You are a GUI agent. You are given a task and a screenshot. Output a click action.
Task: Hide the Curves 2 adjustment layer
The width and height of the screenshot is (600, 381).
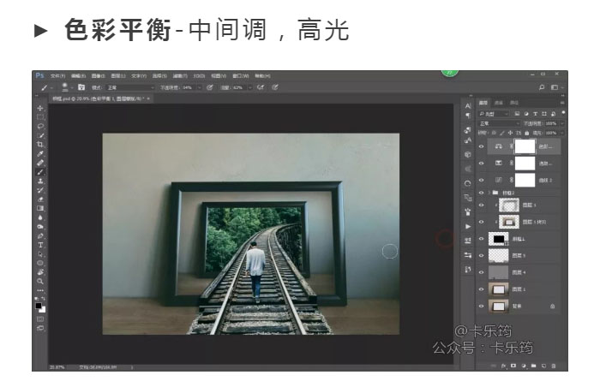(482, 180)
